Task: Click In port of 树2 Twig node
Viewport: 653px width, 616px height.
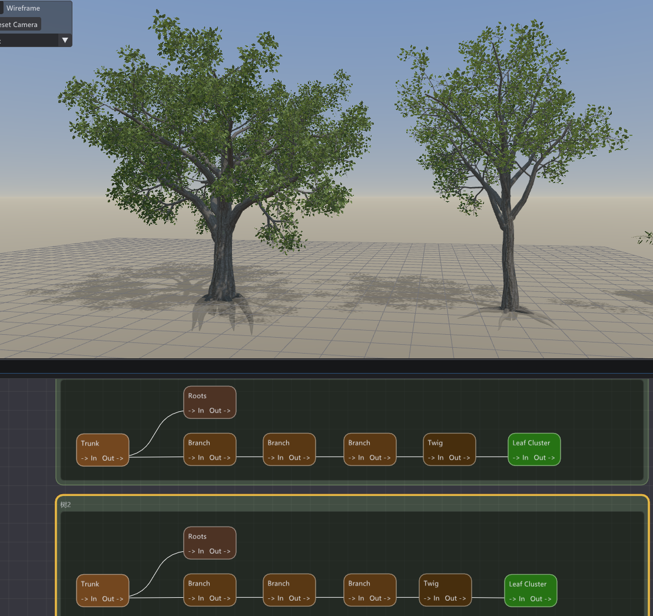Action: point(432,598)
